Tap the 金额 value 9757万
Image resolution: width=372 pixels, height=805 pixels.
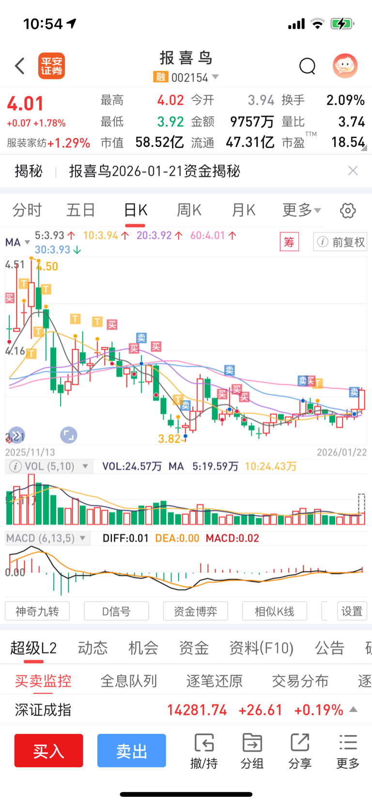(252, 122)
